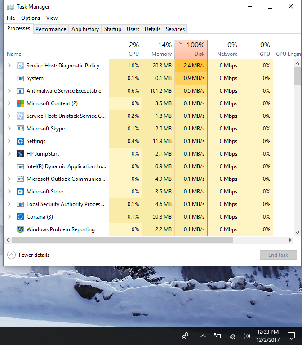Screen dimensions: 302x345
Task: Click the Local Security Authority Process icon
Action: [x=20, y=204]
